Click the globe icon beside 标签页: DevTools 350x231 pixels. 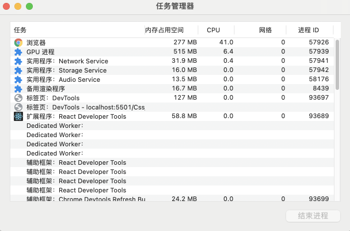(18, 98)
